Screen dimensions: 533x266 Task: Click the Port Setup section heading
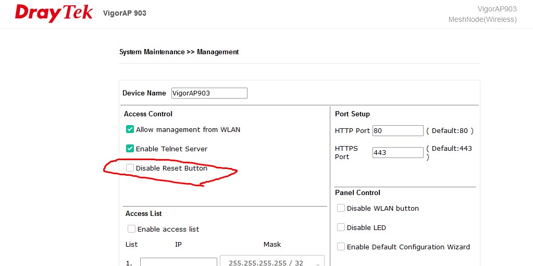(352, 114)
